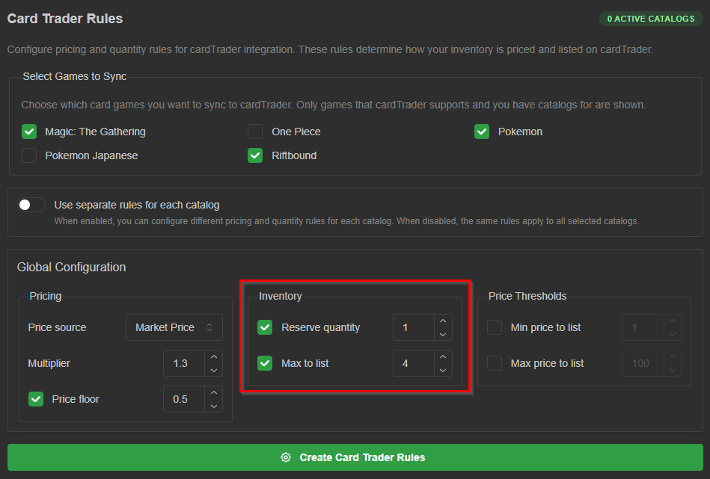Open the Market Price source dropdown
710x479 pixels.
point(174,327)
